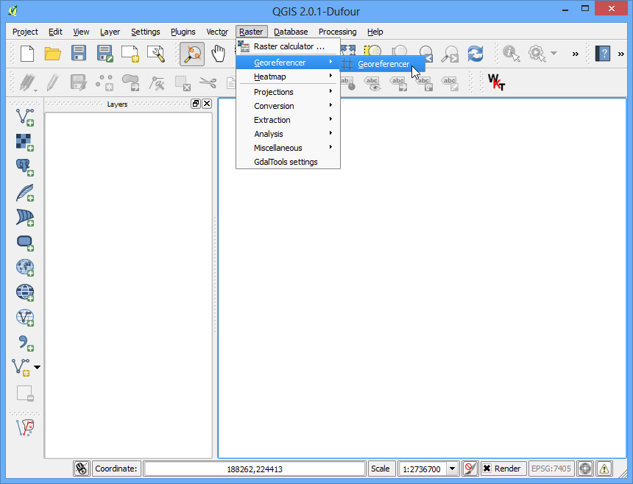Expand New Shapefile Layer dropdown arrow
This screenshot has height=484, width=633.
point(37,367)
